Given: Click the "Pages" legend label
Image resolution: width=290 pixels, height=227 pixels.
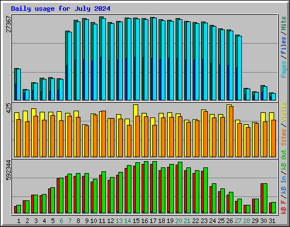Looking at the screenshot, I should tap(284, 69).
